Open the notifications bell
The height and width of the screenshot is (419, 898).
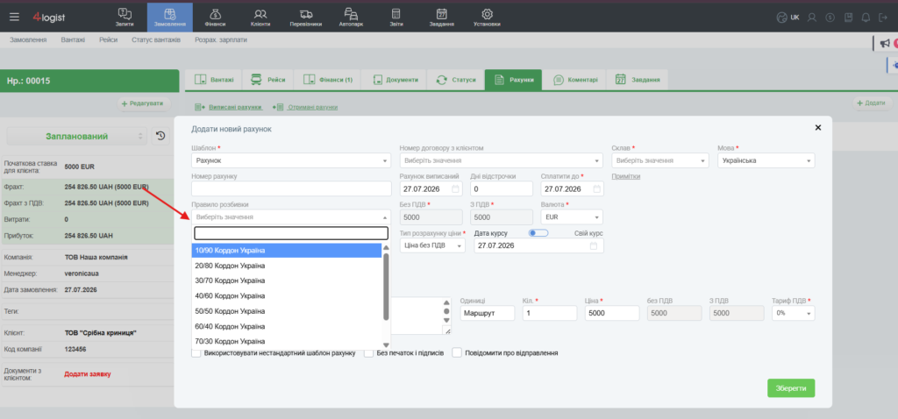866,18
